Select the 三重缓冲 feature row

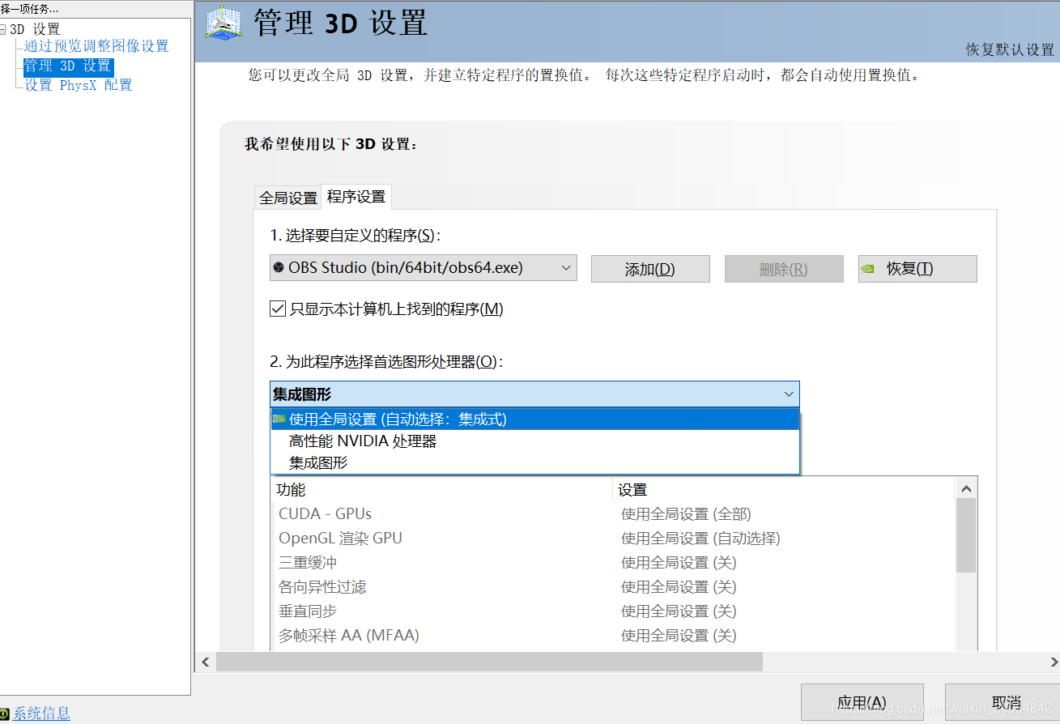click(613, 563)
